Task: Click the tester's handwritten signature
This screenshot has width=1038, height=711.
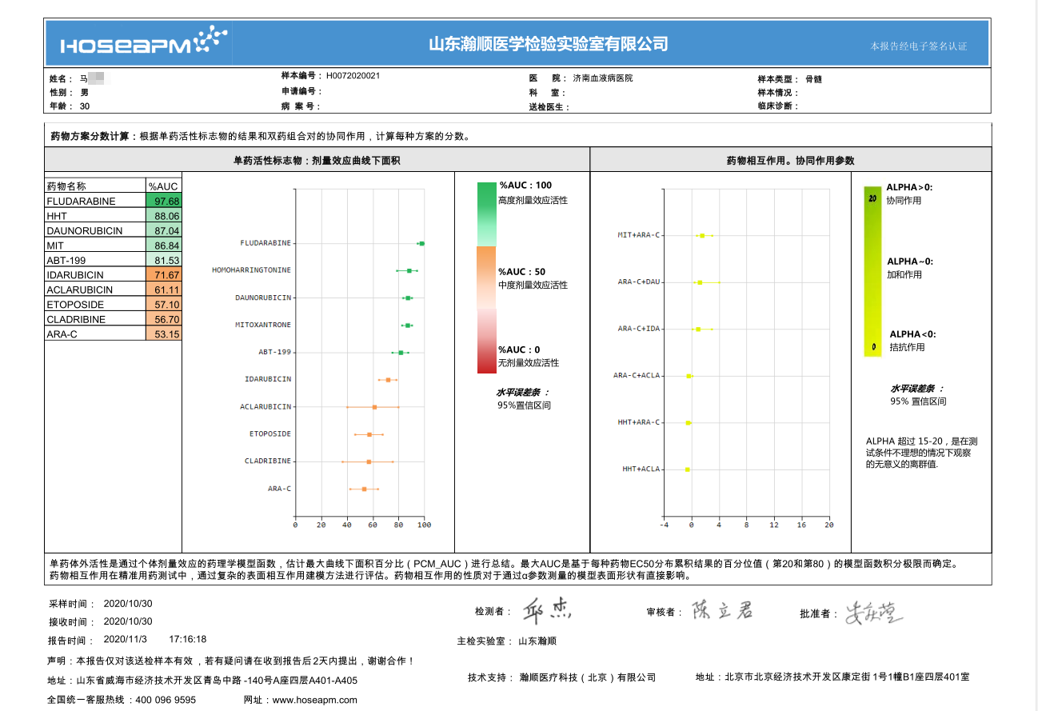Action: tap(548, 612)
